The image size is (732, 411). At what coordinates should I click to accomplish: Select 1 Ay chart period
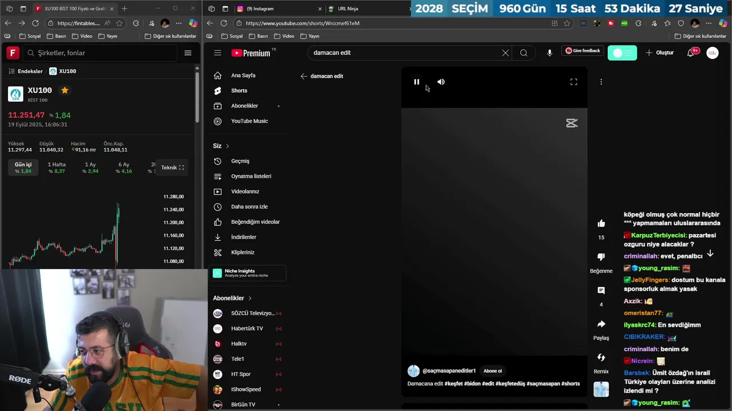coord(90,168)
